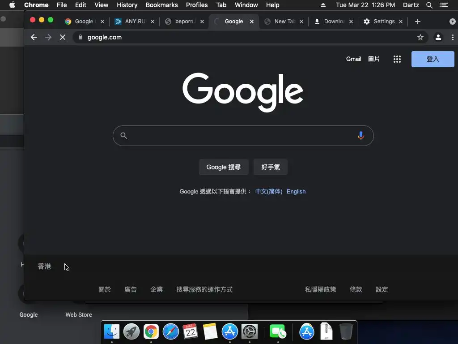Image resolution: width=458 pixels, height=344 pixels.
Task: Click the eject icon in menu bar
Action: pos(323,5)
